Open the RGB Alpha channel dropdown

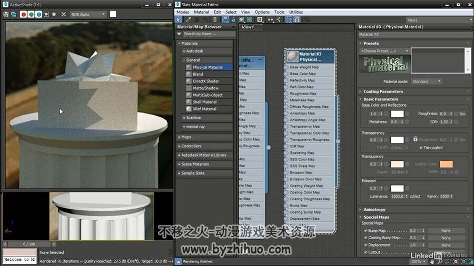(88, 15)
